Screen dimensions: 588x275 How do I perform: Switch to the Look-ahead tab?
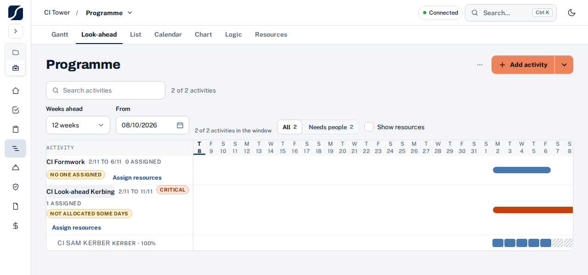pos(99,34)
